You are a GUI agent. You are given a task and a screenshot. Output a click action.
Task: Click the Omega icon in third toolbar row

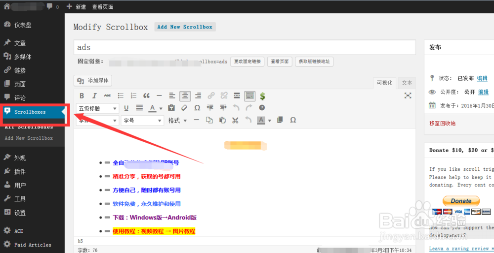pyautogui.click(x=293, y=120)
